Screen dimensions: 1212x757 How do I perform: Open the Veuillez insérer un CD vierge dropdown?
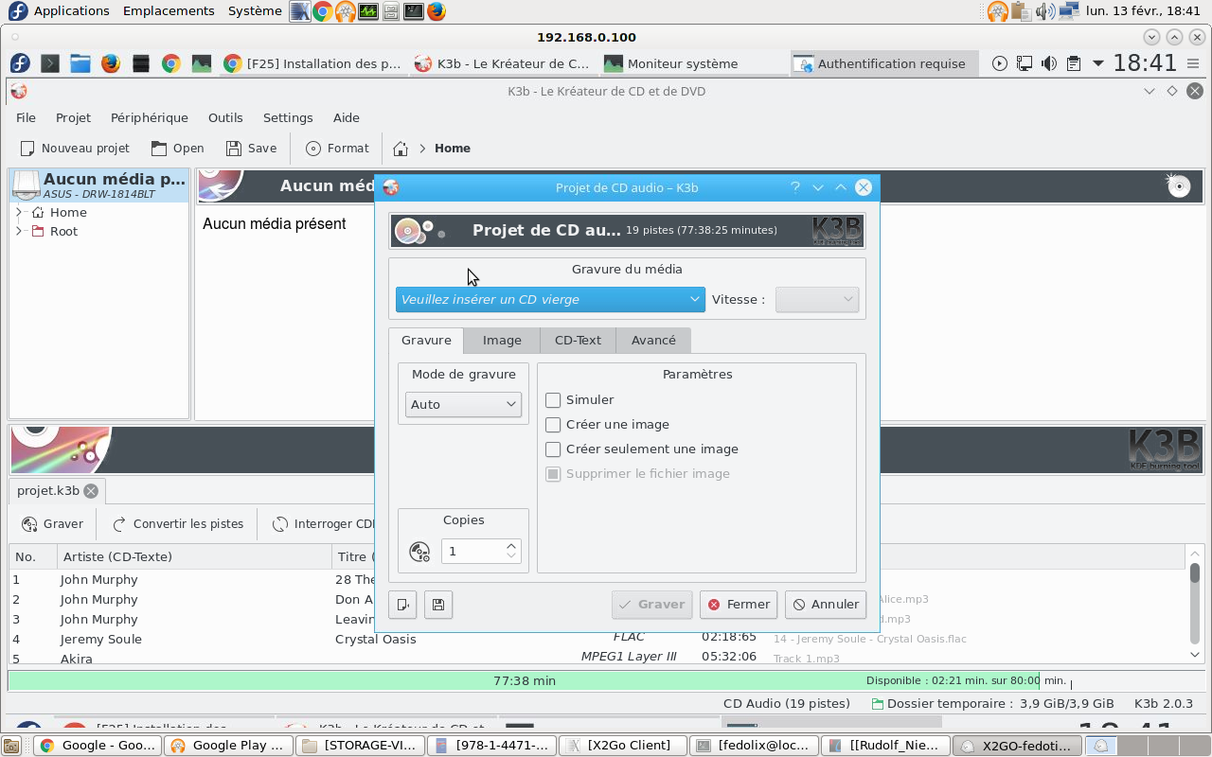550,299
